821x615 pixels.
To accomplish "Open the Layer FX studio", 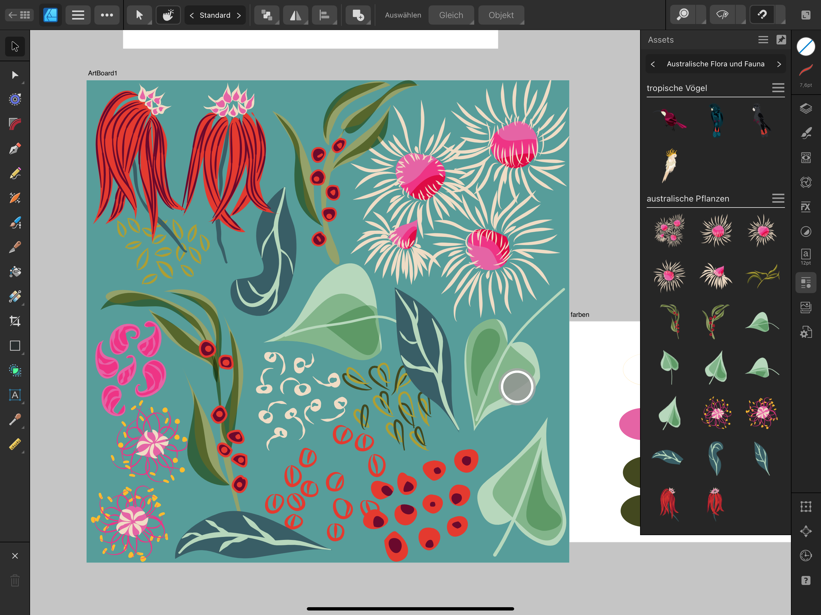I will point(806,207).
